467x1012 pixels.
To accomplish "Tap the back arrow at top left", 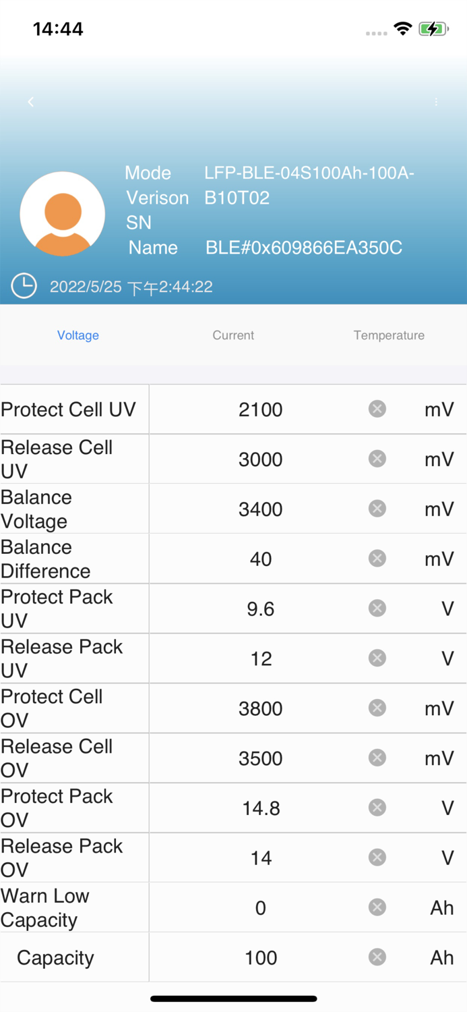I will [x=30, y=102].
